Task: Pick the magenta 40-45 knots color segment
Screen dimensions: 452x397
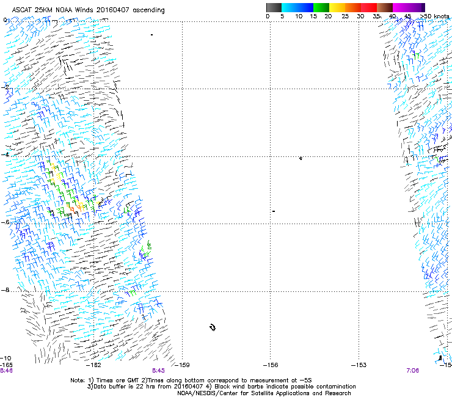Action: point(401,7)
